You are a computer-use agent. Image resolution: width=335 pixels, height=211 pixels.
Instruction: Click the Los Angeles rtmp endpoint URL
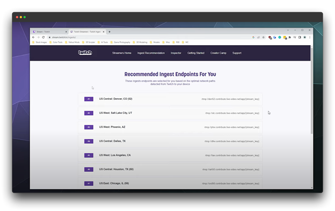coord(232,156)
